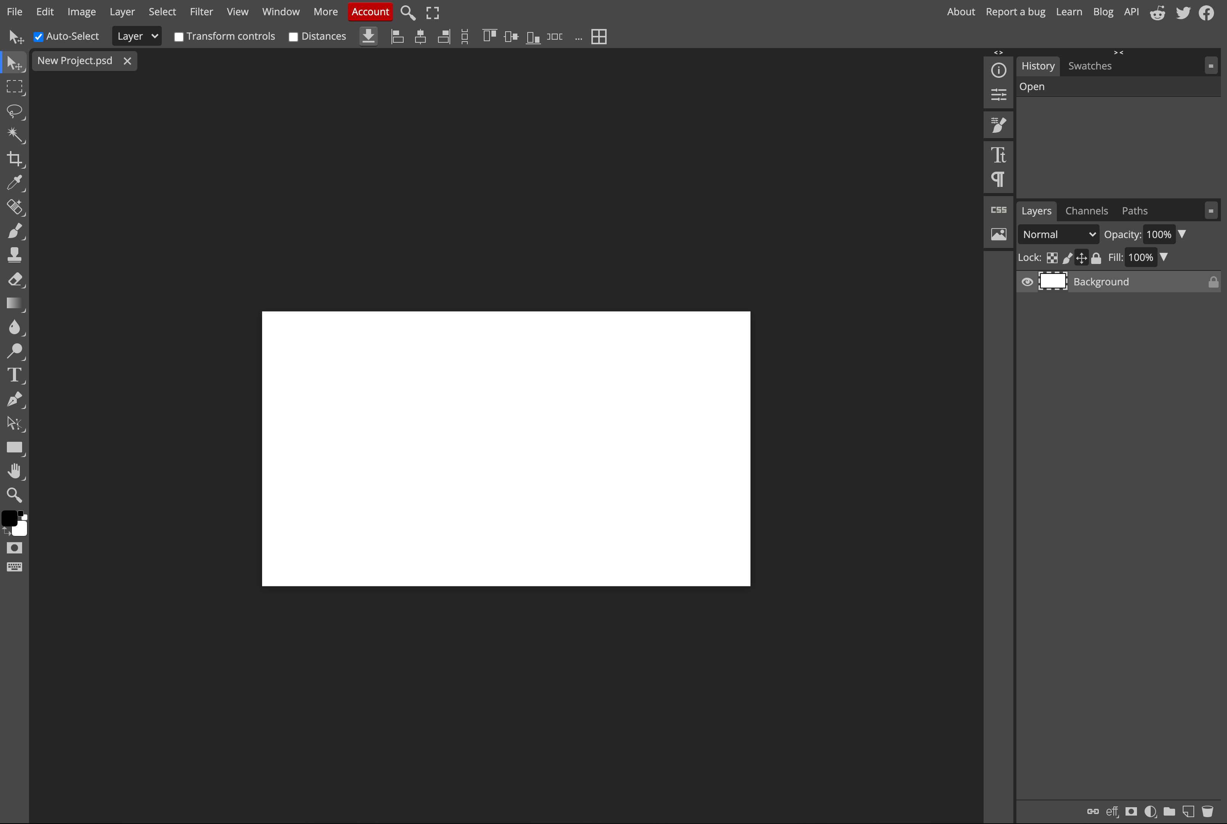Open the Normal blend mode dropdown
Image resolution: width=1227 pixels, height=824 pixels.
[x=1058, y=234]
